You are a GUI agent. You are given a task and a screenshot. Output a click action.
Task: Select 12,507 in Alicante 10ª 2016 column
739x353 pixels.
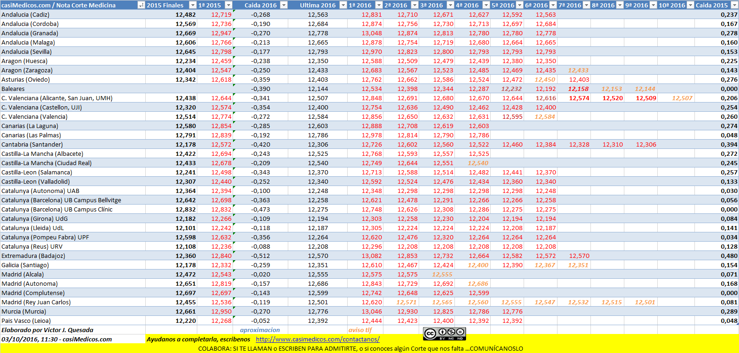tap(682, 98)
